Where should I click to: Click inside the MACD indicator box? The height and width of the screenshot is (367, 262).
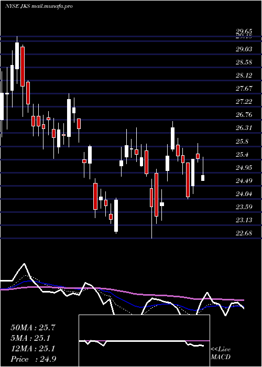(x=144, y=341)
